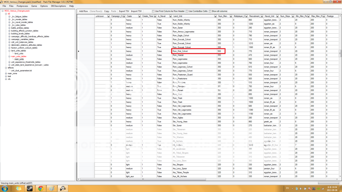The height and width of the screenshot is (192, 342).
Task: Collapse the land_units_tables tree node
Action: tap(9, 51)
